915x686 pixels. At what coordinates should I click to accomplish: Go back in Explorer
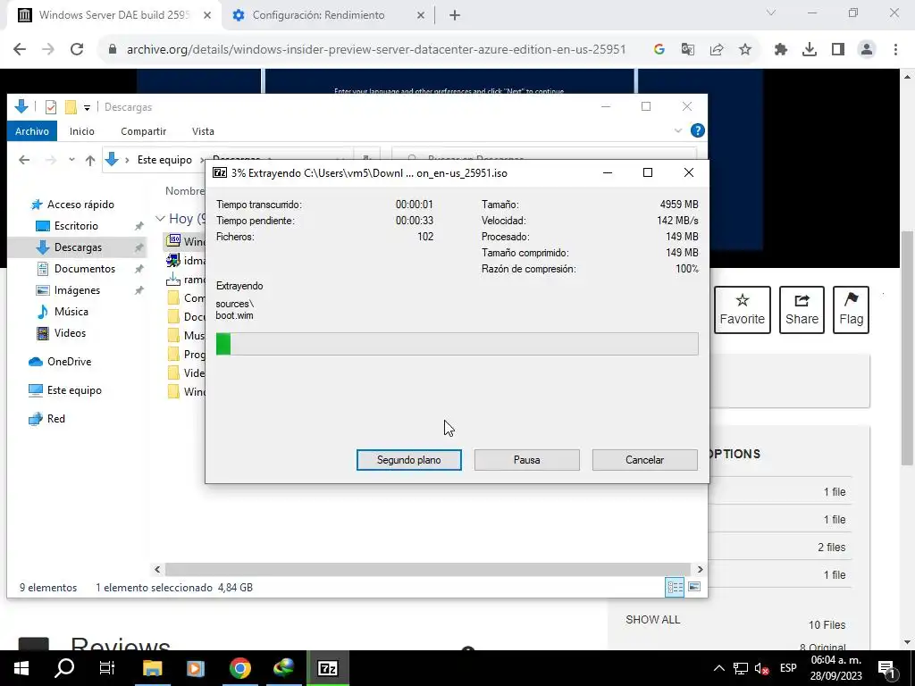tap(24, 160)
